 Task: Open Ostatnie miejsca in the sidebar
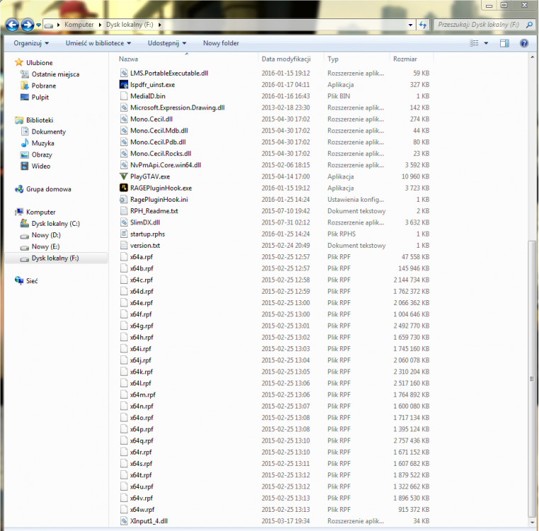[55, 74]
